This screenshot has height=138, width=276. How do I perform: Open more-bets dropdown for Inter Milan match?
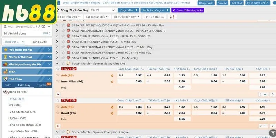point(263,94)
